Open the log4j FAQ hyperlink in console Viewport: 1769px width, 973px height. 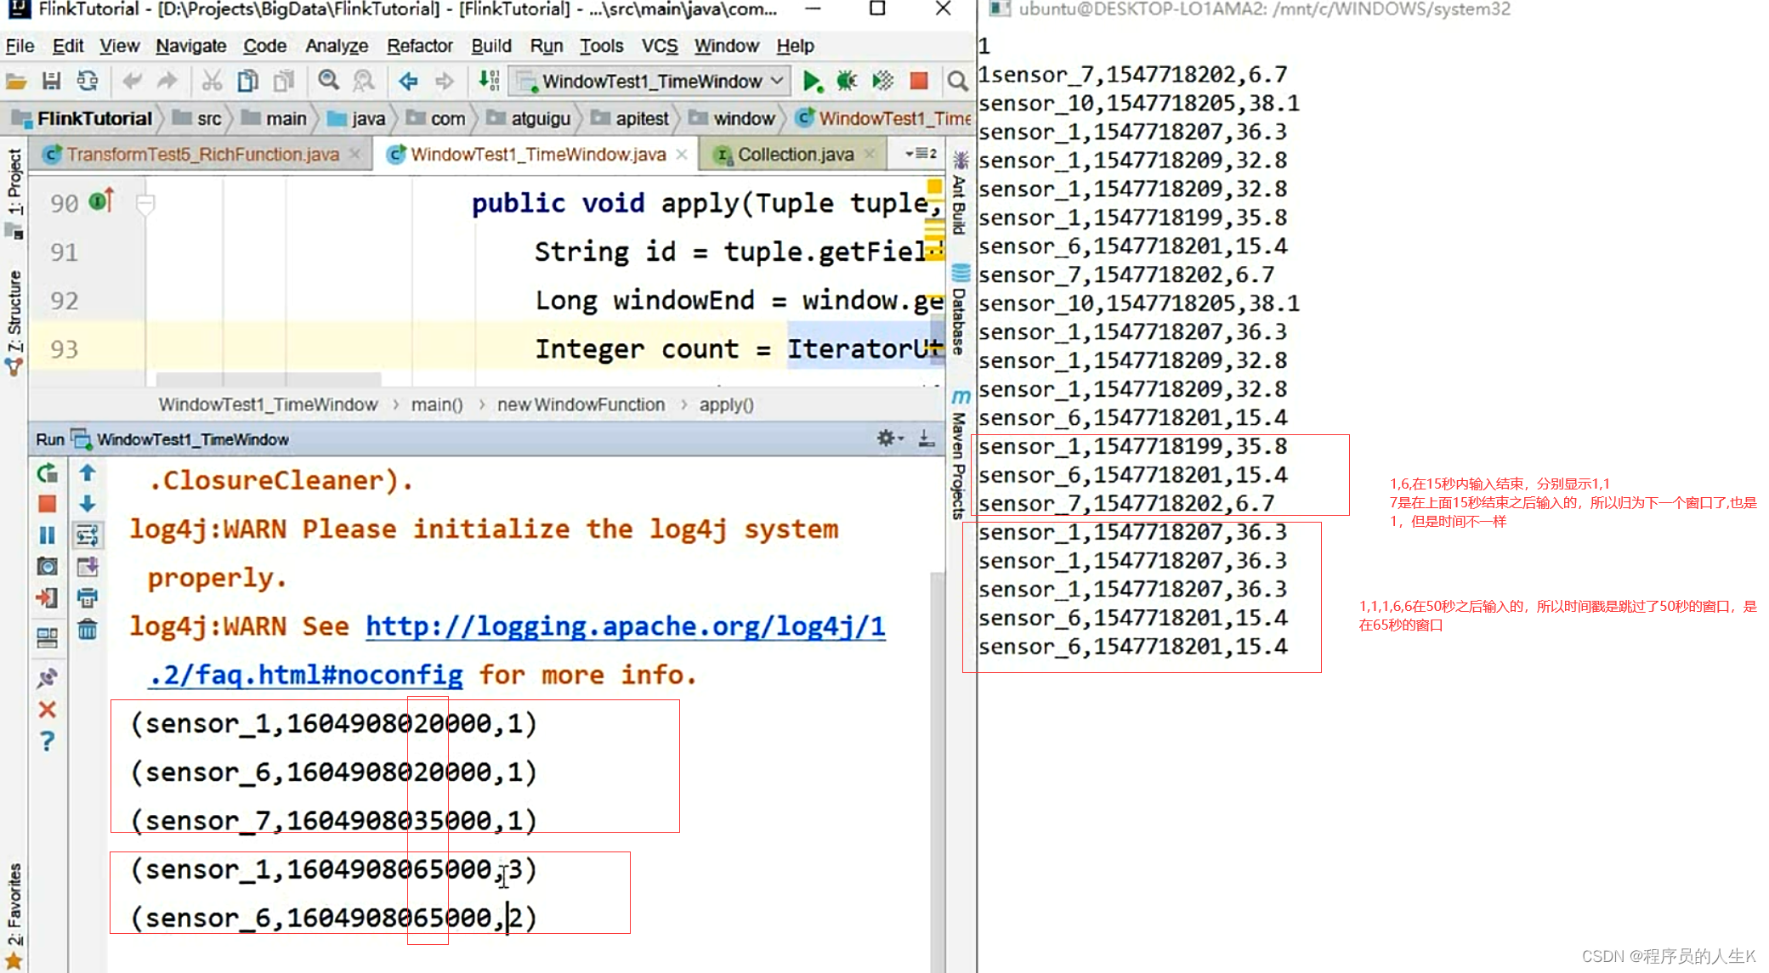click(x=625, y=627)
